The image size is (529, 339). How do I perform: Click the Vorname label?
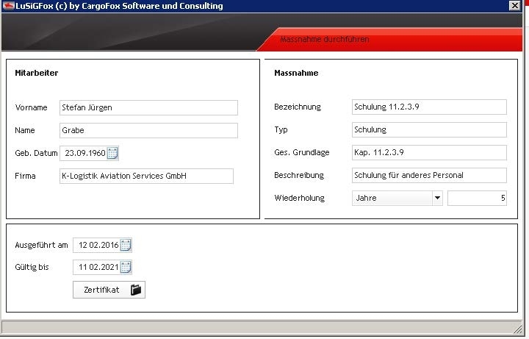(31, 107)
